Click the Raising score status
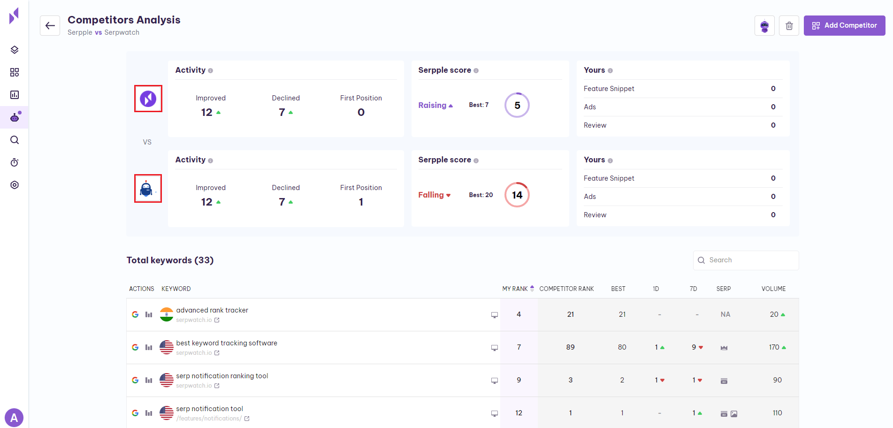The image size is (893, 428). tap(435, 105)
